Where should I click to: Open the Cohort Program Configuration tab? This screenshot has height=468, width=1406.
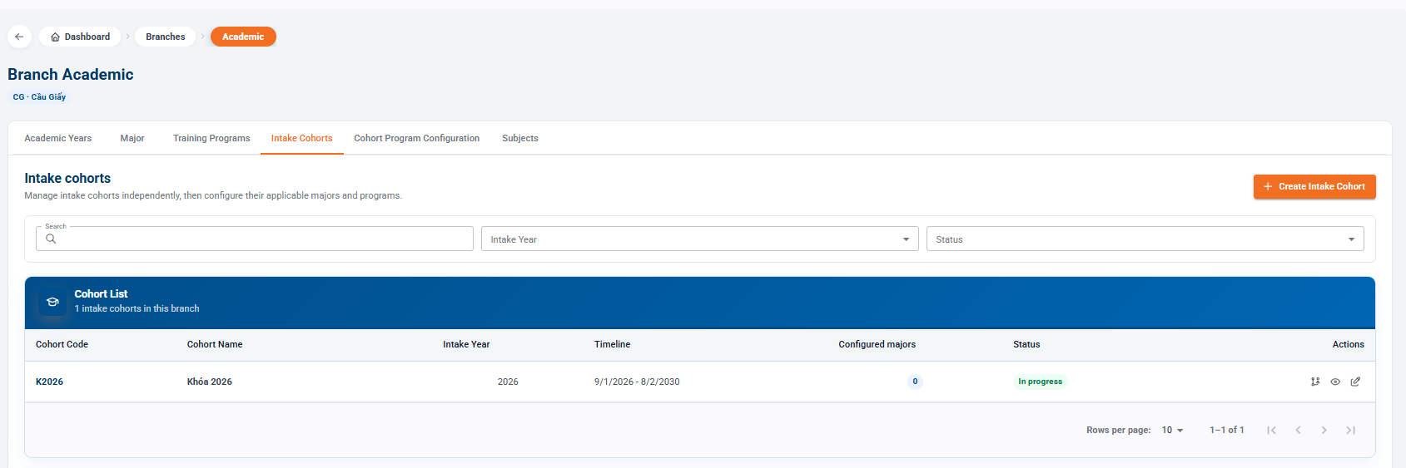click(416, 138)
